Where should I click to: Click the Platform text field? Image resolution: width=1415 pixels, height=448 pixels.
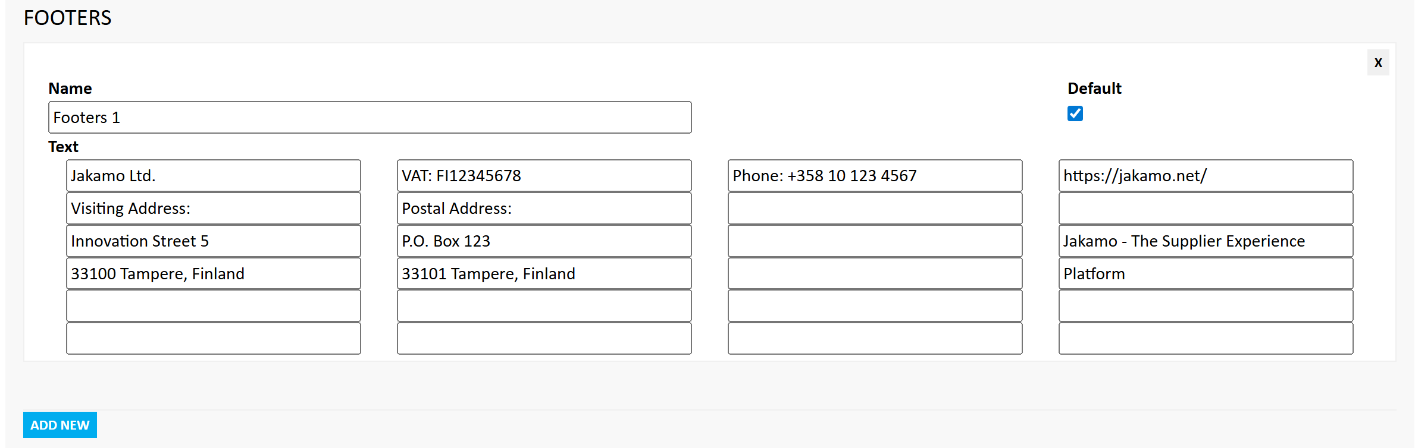point(1206,273)
